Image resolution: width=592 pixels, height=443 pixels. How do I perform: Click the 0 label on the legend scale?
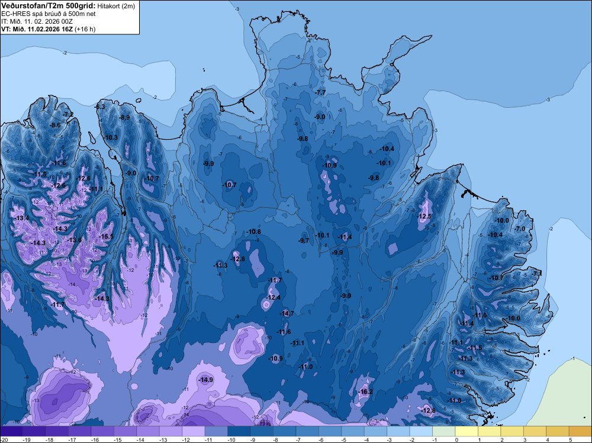point(457,439)
